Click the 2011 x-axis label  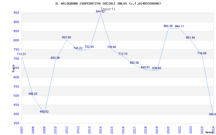point(67,130)
